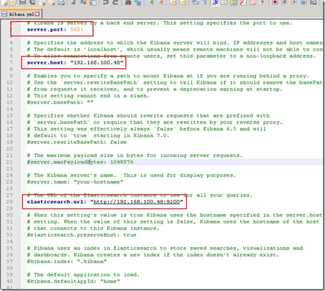Paste with the clipboard toolbar icon
Image resolution: width=325 pixels, height=291 pixels.
[93, 2]
